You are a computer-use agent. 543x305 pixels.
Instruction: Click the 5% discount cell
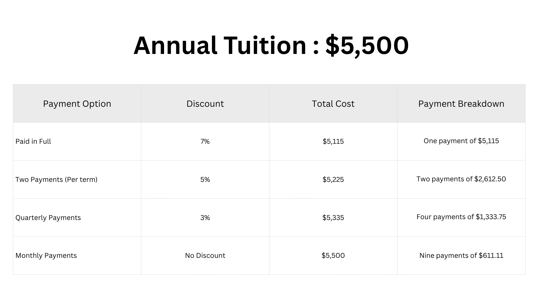click(205, 180)
